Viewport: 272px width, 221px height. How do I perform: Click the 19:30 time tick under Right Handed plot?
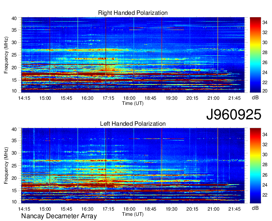pos(171,98)
